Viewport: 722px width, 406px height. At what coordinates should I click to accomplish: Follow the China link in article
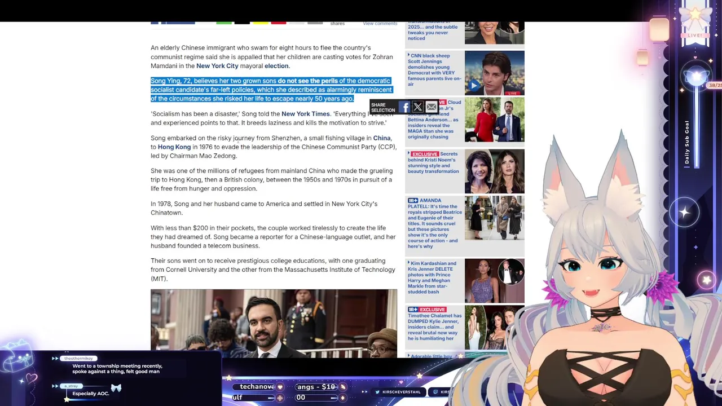point(382,138)
